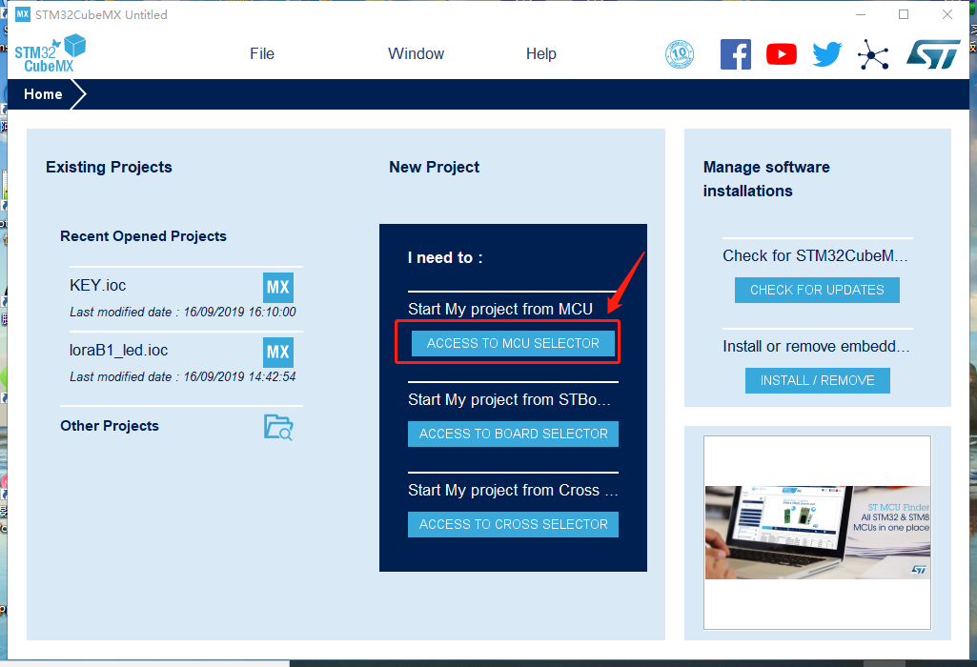Select the KEY.ioc recent project name

tap(98, 285)
